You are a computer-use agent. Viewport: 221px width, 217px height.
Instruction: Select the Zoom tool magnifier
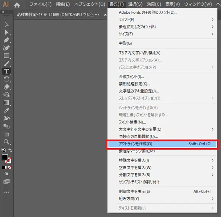pos(6,142)
